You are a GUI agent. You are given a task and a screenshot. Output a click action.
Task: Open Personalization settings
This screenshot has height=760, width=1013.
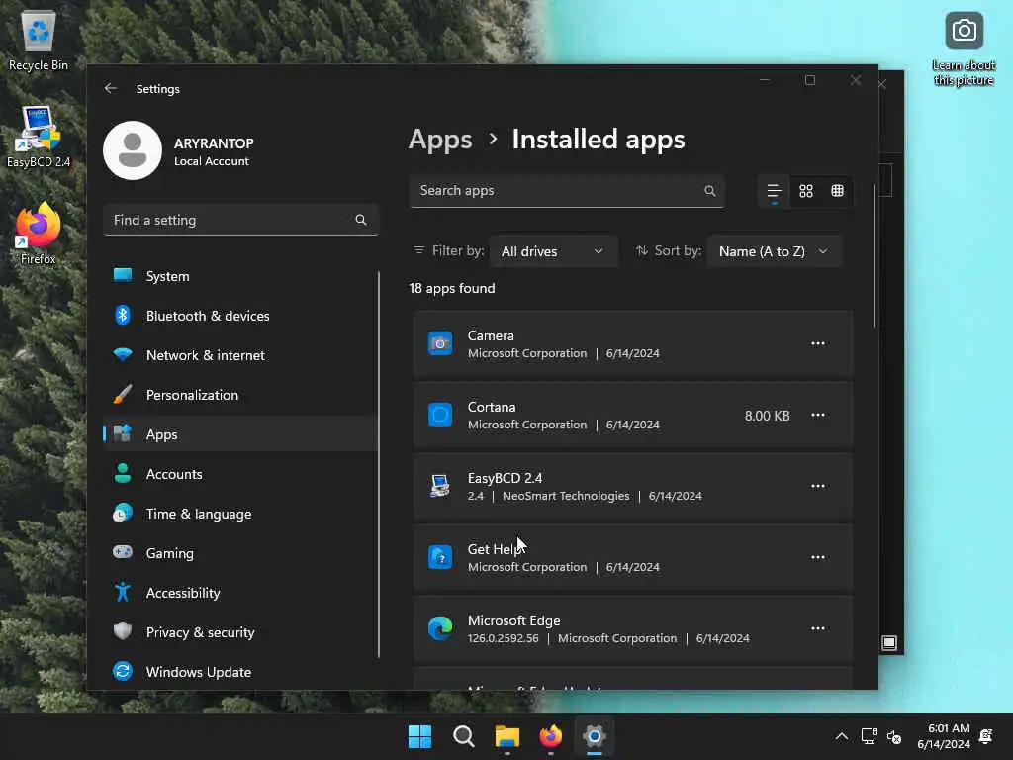[x=239, y=395]
